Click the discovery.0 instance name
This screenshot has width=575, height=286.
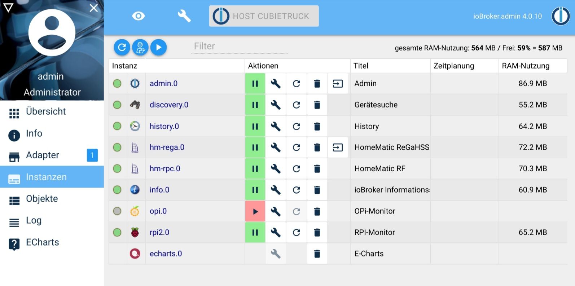point(169,105)
